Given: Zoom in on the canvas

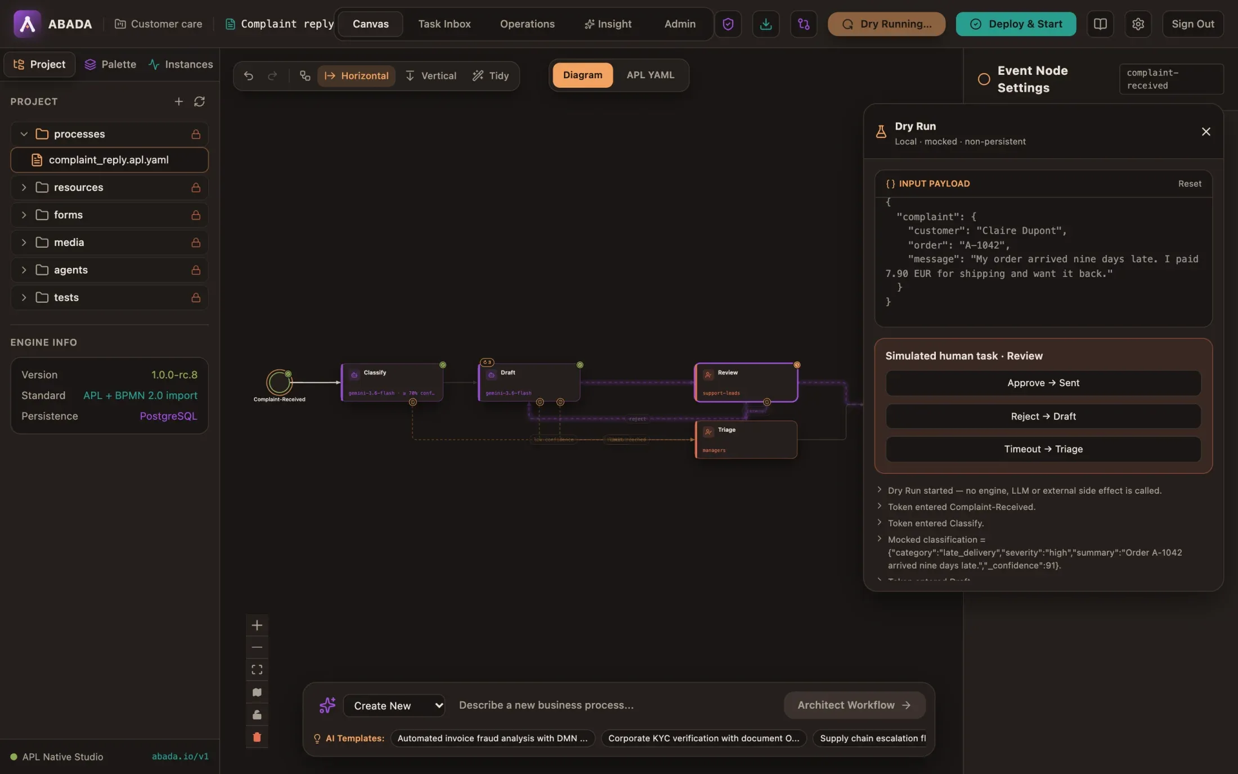Looking at the screenshot, I should pyautogui.click(x=257, y=625).
